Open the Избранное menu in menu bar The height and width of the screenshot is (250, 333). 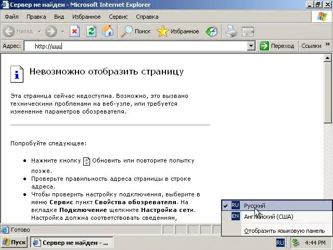[x=86, y=17]
